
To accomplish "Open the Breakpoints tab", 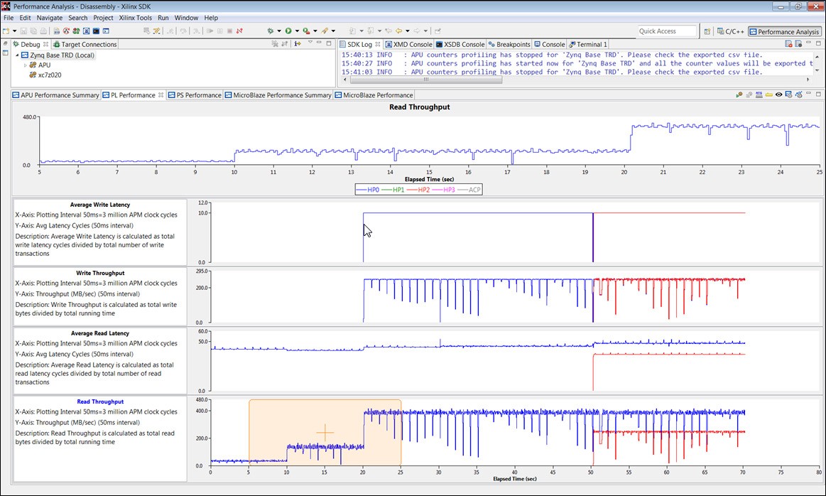I will tap(509, 44).
